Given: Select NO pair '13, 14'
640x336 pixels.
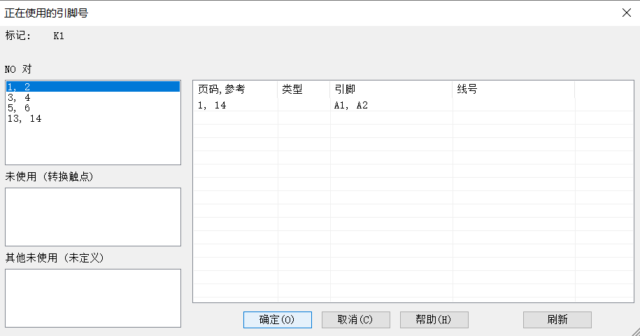Looking at the screenshot, I should [x=93, y=118].
